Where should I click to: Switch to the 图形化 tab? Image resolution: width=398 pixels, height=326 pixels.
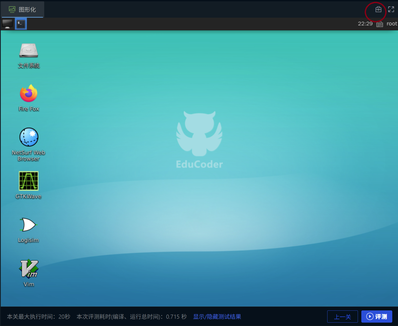tap(23, 10)
